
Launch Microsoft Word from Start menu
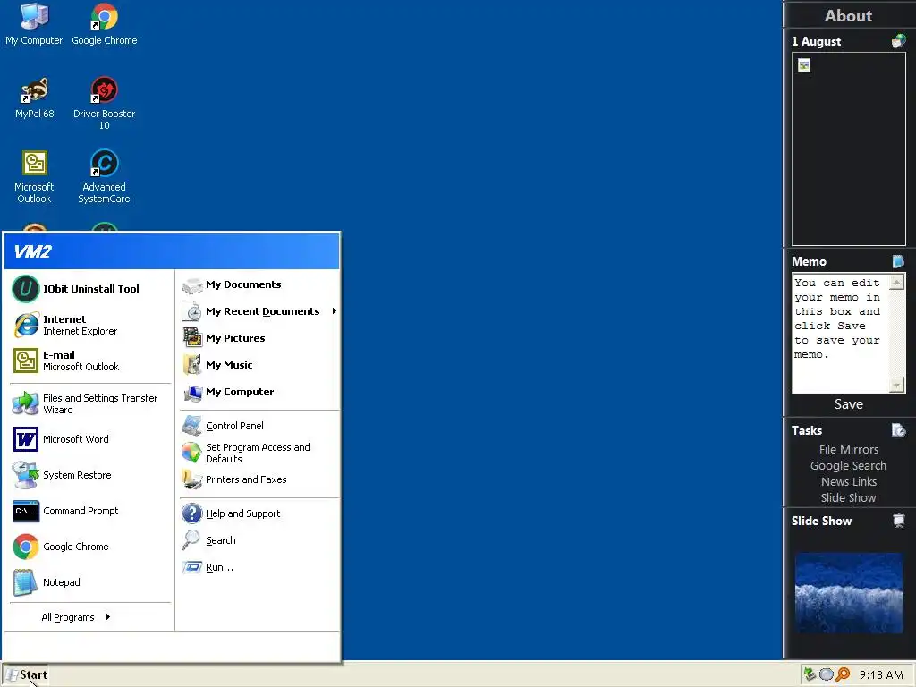(90, 439)
